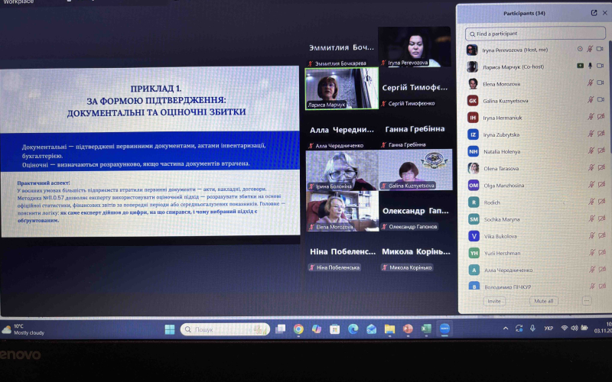Select Yurii Hershman in the participant list
Viewport: 612px width, 382px height.
tap(502, 253)
